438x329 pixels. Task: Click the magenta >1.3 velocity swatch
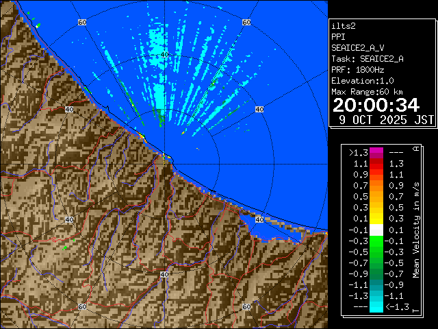click(376, 153)
